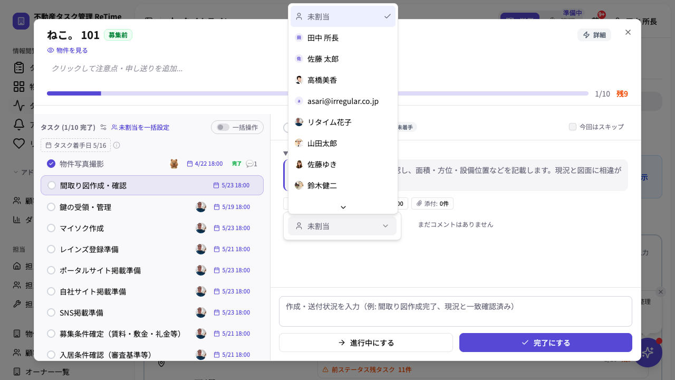Edit 5/23 18:00 date on 間取り図作成・確認

pos(232,185)
